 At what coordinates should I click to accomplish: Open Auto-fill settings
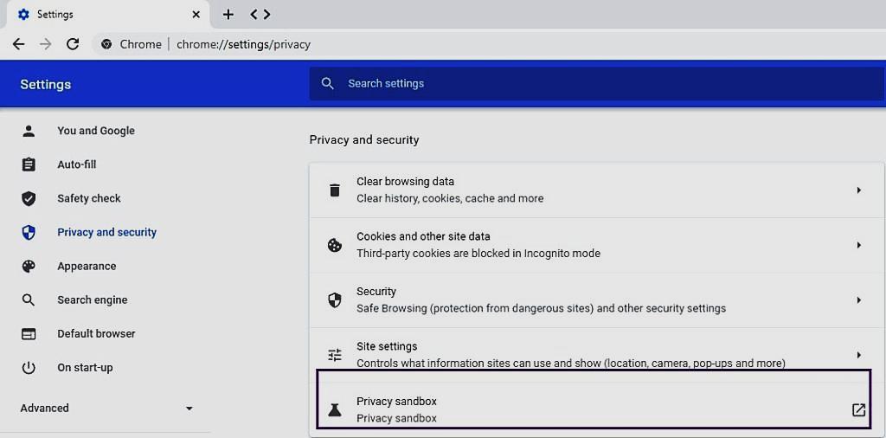click(x=77, y=164)
